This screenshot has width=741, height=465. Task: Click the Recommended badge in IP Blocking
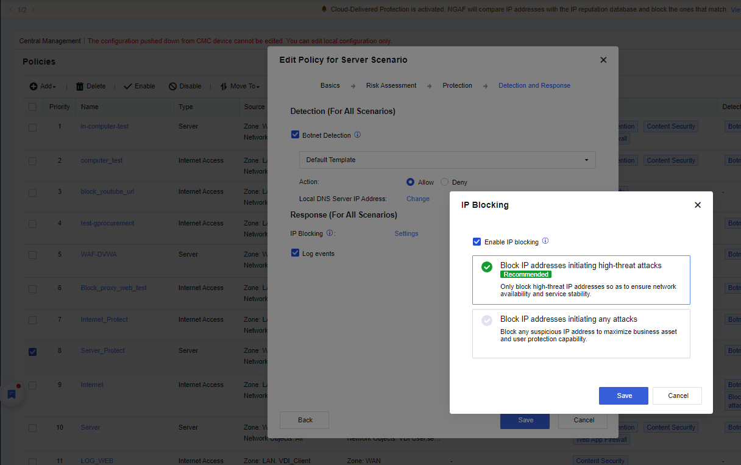pos(526,274)
